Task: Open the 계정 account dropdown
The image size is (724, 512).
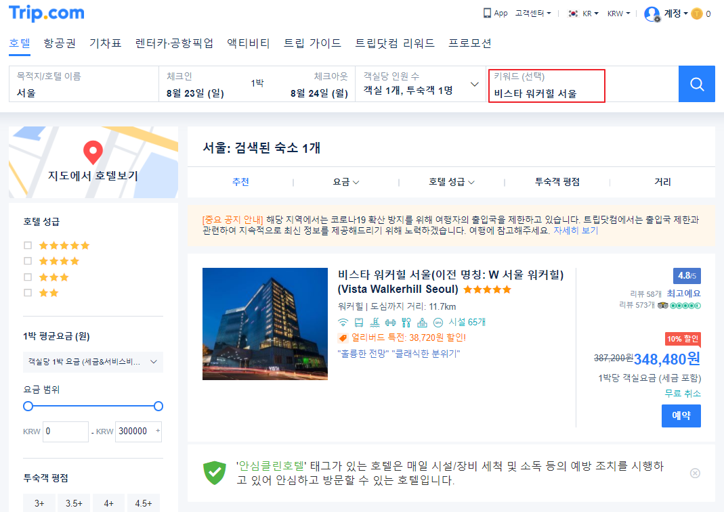Action: (x=676, y=14)
